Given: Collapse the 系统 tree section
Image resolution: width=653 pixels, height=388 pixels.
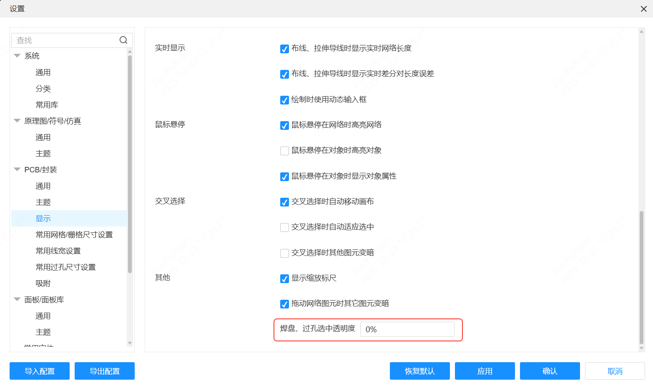Looking at the screenshot, I should 17,55.
